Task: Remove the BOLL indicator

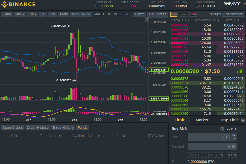Action: pyautogui.click(x=127, y=14)
